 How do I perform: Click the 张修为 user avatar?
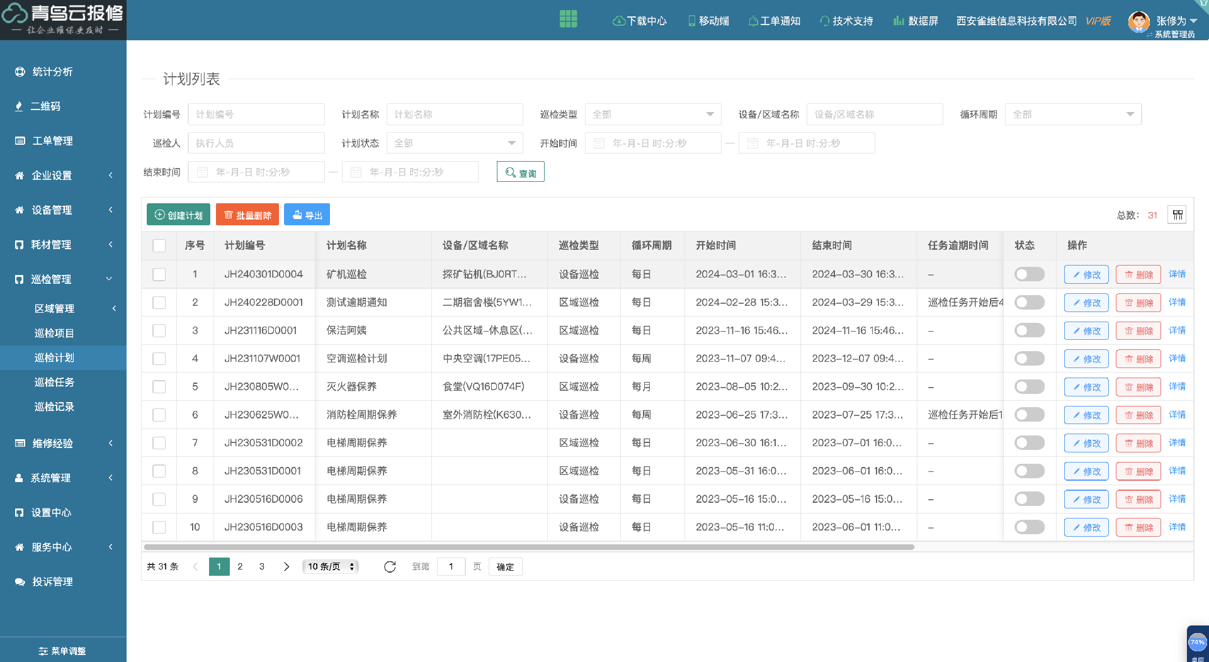[x=1138, y=21]
